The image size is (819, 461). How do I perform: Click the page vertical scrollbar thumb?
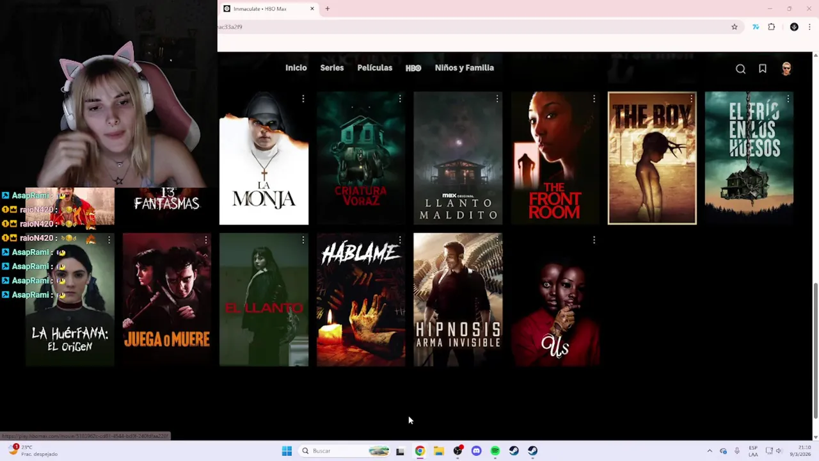click(815, 352)
